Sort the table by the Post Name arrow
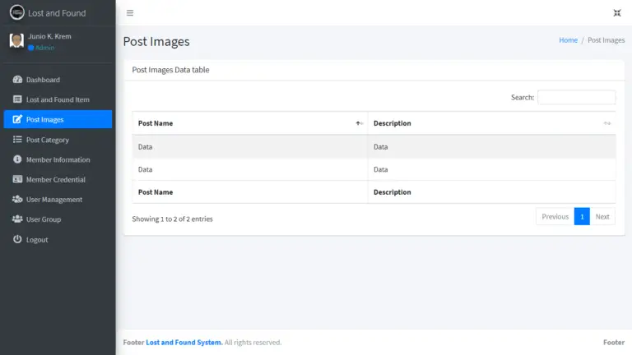Viewport: 632px width, 355px height. tap(359, 123)
